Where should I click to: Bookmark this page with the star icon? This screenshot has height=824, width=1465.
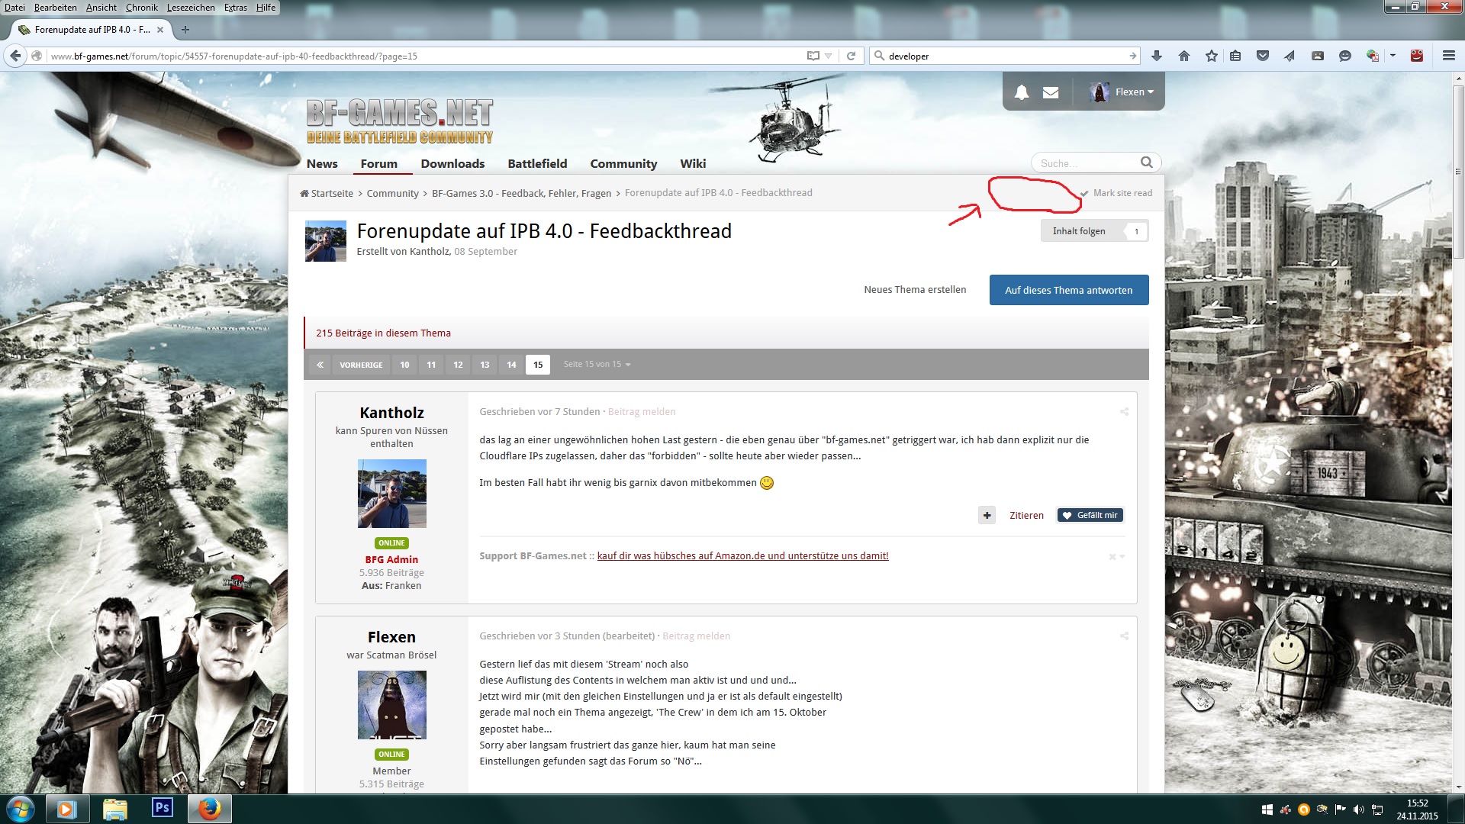[1212, 56]
